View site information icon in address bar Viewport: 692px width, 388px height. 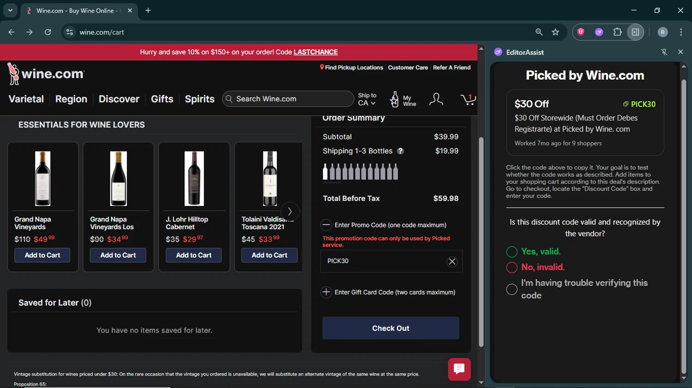coord(70,32)
